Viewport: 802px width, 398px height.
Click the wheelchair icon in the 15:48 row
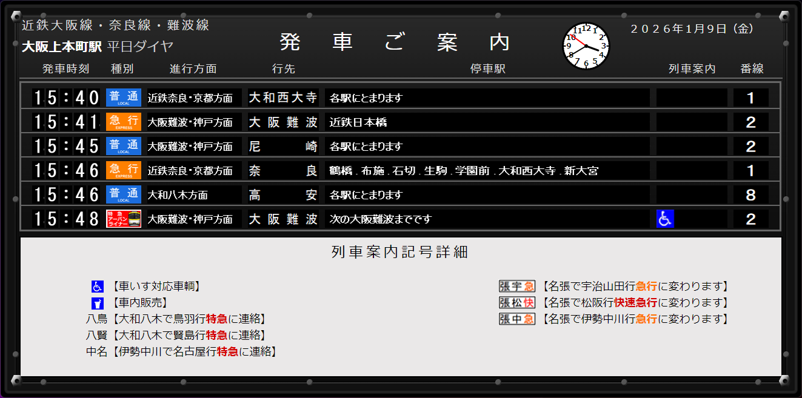pos(665,219)
